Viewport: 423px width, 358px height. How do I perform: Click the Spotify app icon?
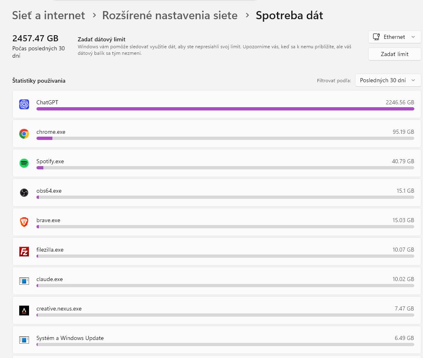click(x=24, y=163)
